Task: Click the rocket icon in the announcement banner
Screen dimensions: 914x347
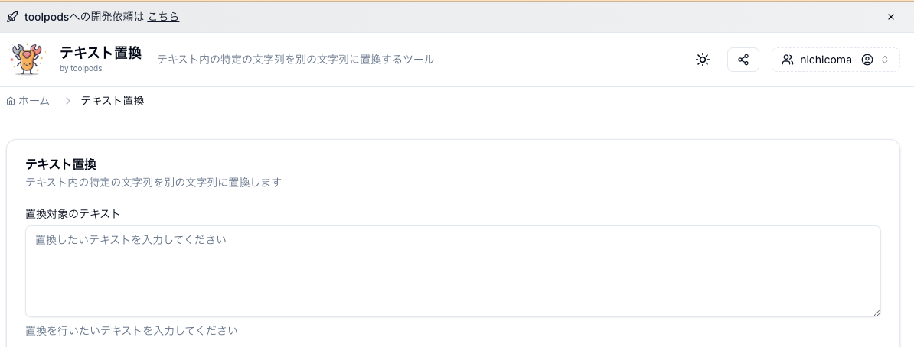Action: (x=11, y=17)
